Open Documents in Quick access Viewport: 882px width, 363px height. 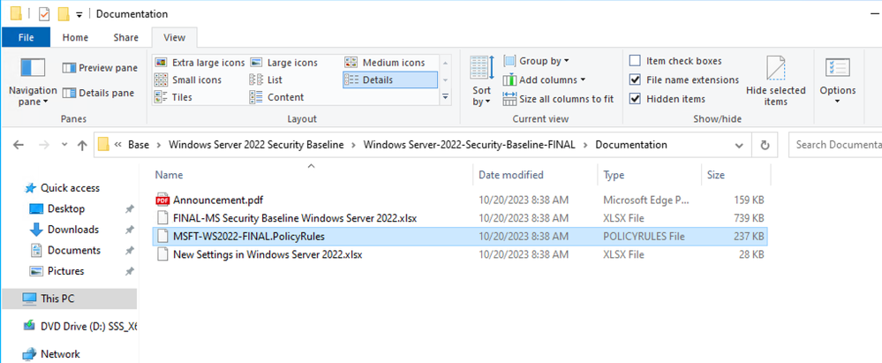[x=73, y=251]
